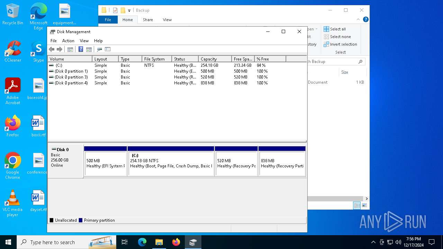The width and height of the screenshot is (443, 249).
Task: Click the Explorer horizontal scrollbar right arrow
Action: [x=367, y=199]
